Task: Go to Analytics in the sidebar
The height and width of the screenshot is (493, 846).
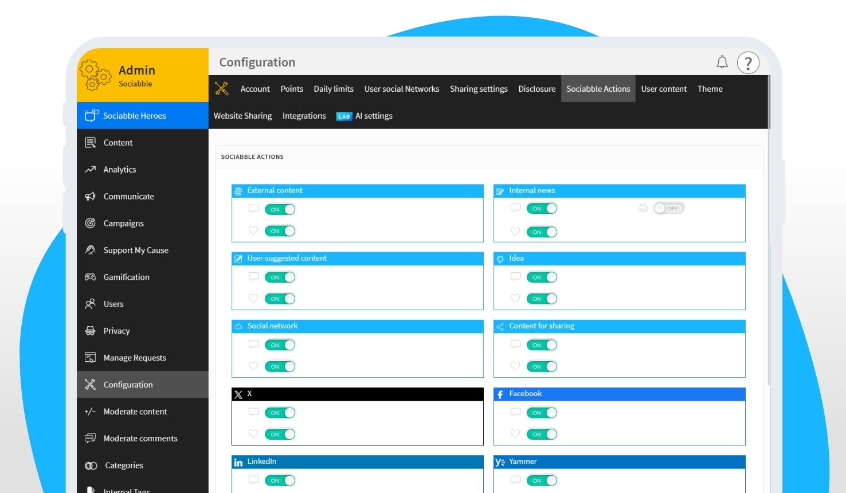Action: (143, 169)
